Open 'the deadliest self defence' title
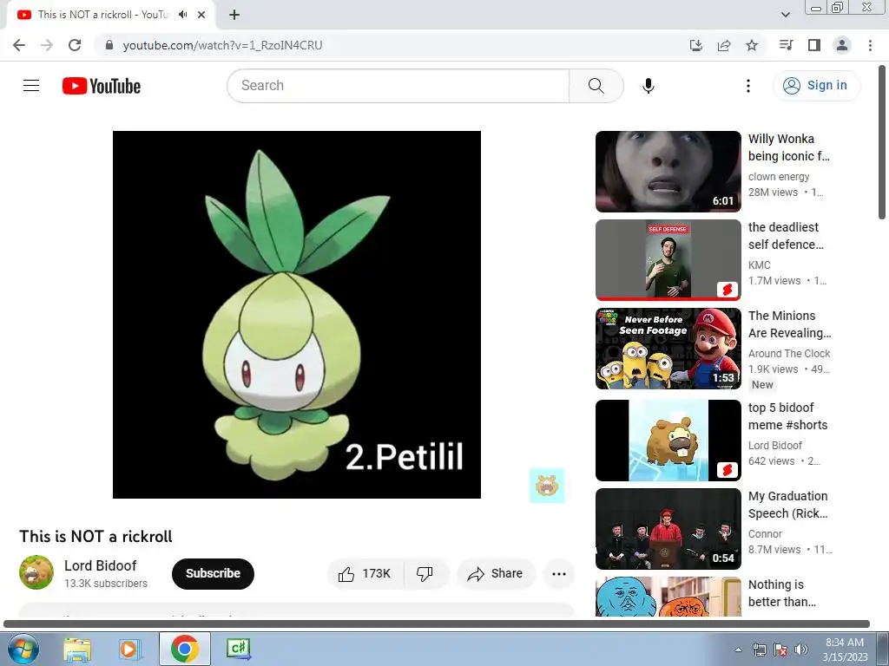889x666 pixels. 786,236
